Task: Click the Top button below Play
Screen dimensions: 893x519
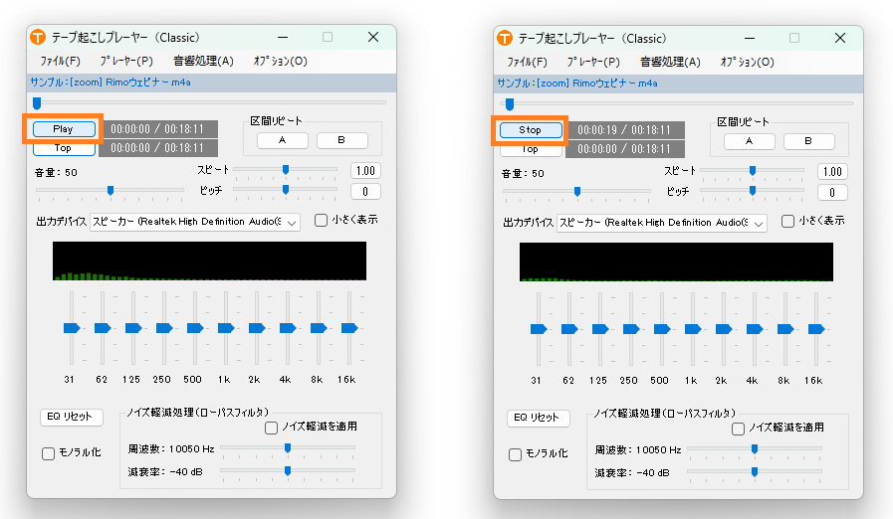Action: click(64, 148)
